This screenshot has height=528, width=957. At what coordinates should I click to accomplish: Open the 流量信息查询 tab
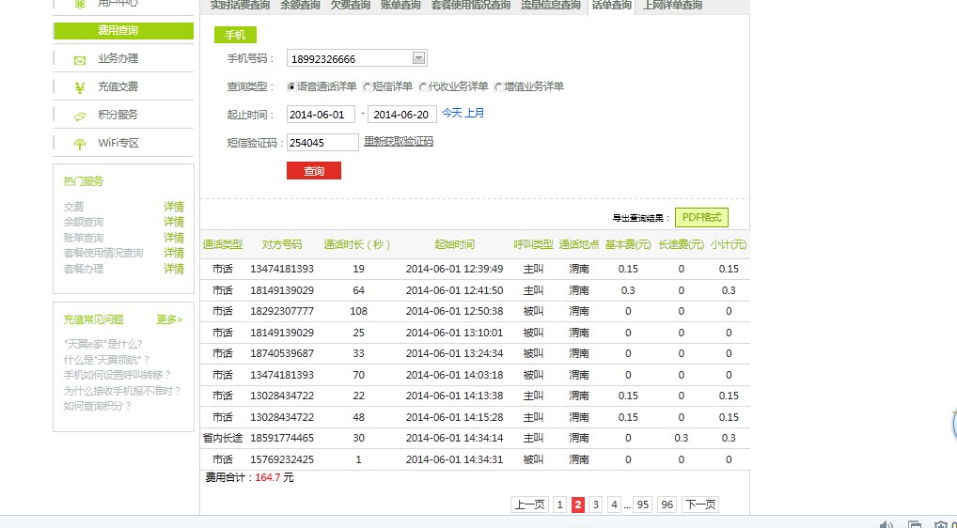point(550,6)
